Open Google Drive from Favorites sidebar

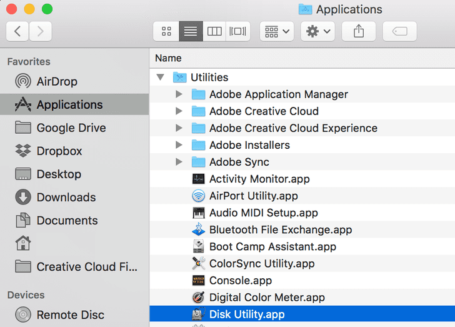71,128
